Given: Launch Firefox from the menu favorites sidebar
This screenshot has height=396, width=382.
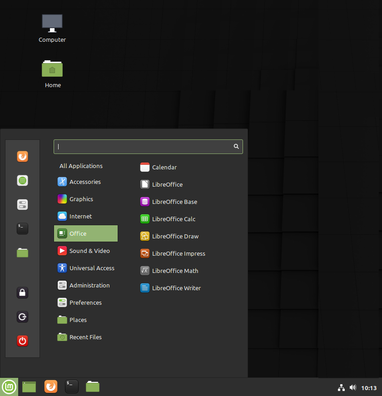Looking at the screenshot, I should click(23, 157).
